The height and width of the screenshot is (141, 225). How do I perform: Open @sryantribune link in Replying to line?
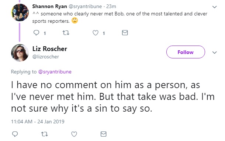55,72
